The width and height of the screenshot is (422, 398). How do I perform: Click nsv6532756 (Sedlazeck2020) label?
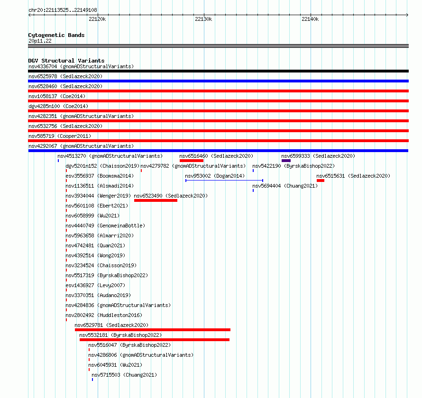pos(65,126)
